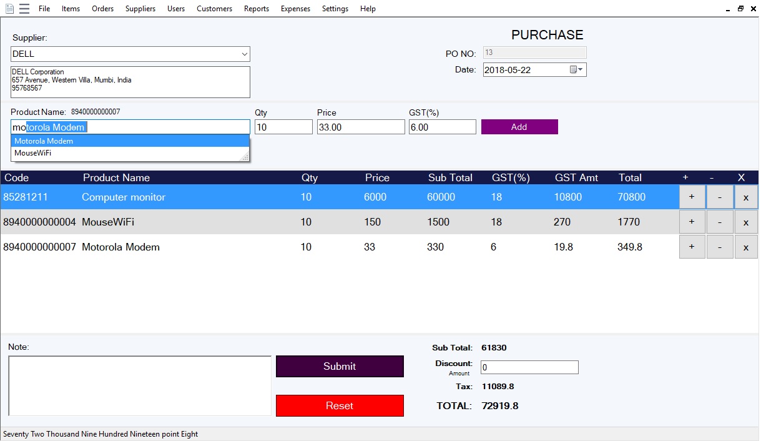This screenshot has width=761, height=441.
Task: Expand the Supplier dropdown
Action: coord(244,54)
